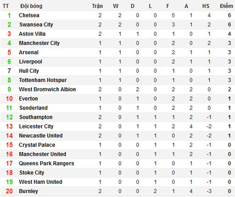This screenshot has width=235, height=197.
Task: Click the Trận column header
Action: click(x=97, y=6)
